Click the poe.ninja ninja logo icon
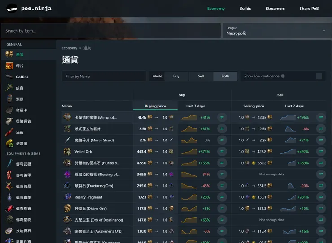This screenshot has width=332, height=243. click(x=12, y=9)
